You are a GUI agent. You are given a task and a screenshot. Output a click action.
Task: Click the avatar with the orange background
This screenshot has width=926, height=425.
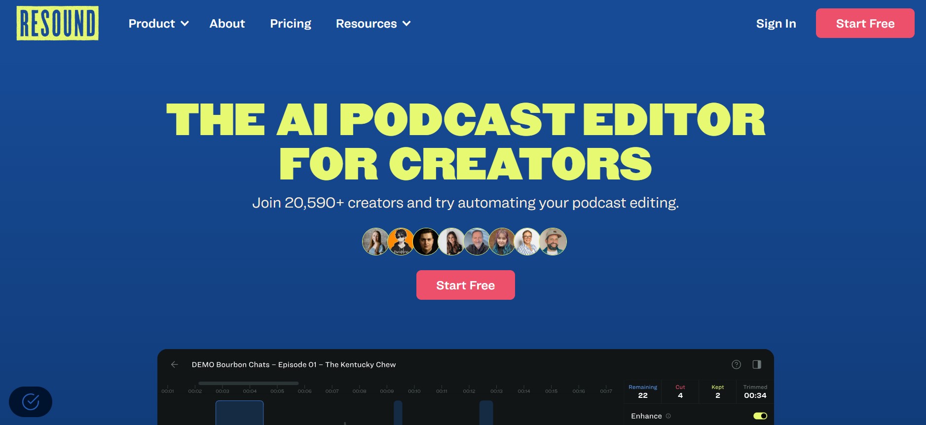click(x=401, y=242)
